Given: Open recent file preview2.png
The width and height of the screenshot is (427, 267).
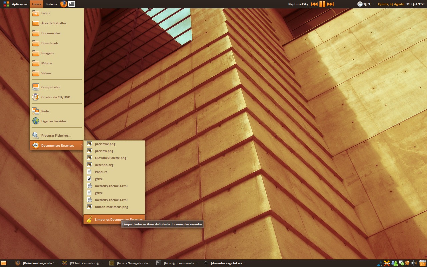Looking at the screenshot, I should click(x=114, y=144).
